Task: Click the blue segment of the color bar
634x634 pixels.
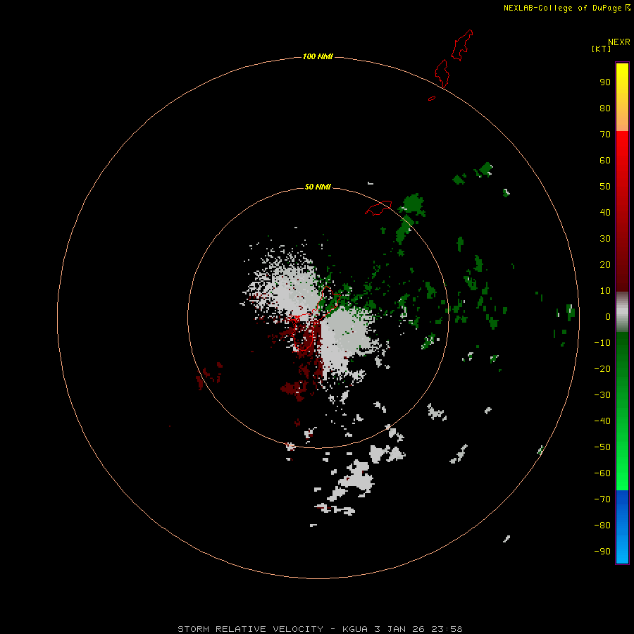Action: pos(622,527)
